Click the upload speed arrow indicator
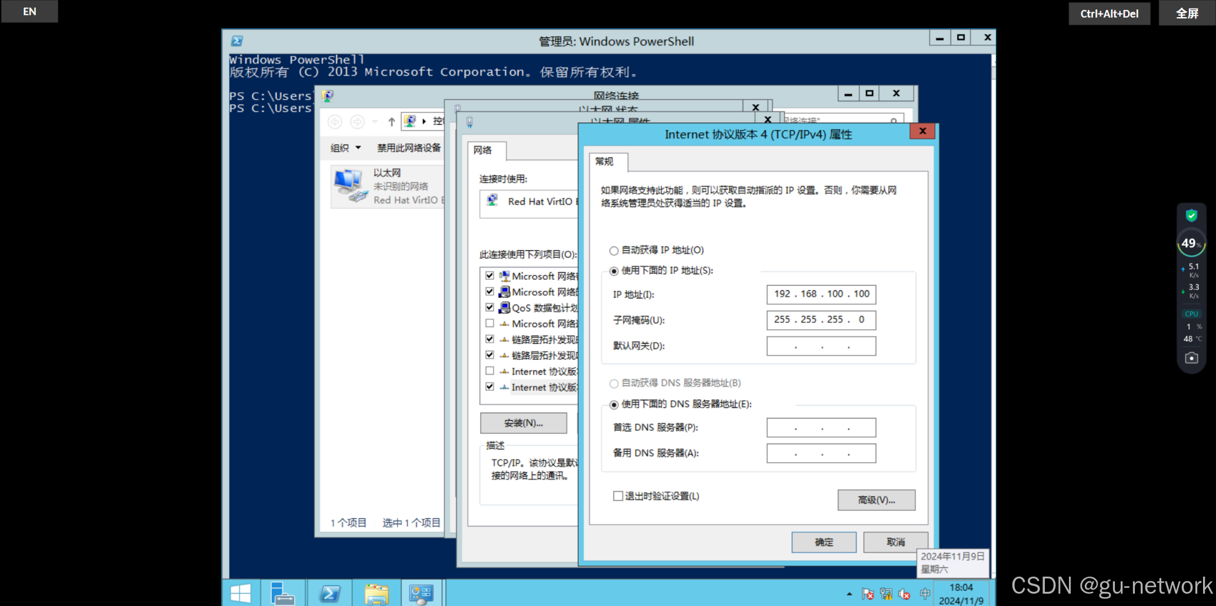Viewport: 1216px width, 606px height. [x=1183, y=269]
